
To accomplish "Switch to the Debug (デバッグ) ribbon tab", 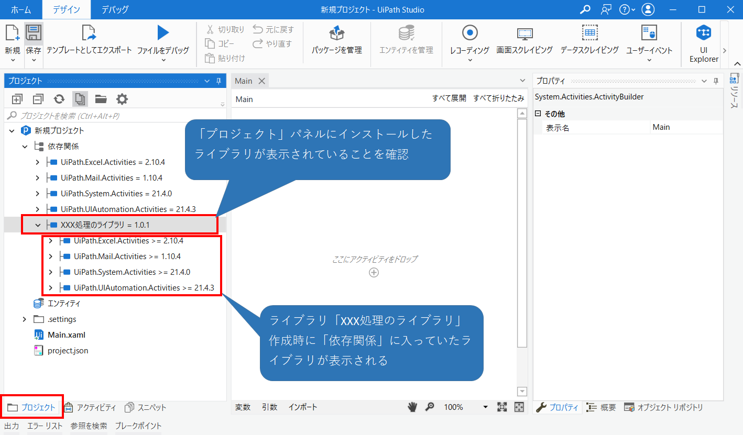I will pos(115,9).
